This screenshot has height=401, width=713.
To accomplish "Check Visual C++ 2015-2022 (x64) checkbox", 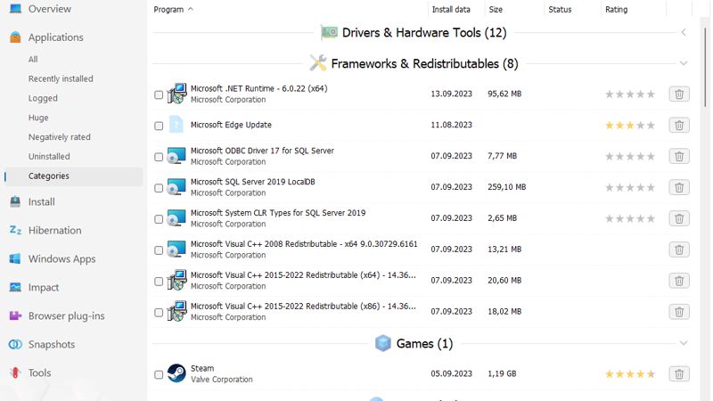I will 159,282.
